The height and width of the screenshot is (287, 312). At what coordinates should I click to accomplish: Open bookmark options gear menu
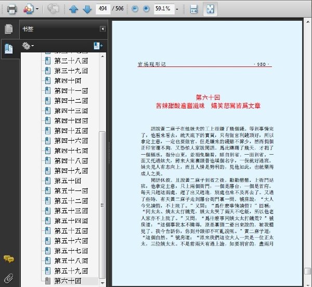tap(28, 46)
